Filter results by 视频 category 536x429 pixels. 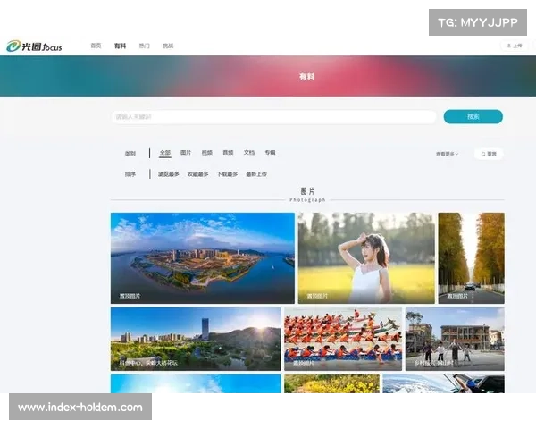[207, 153]
